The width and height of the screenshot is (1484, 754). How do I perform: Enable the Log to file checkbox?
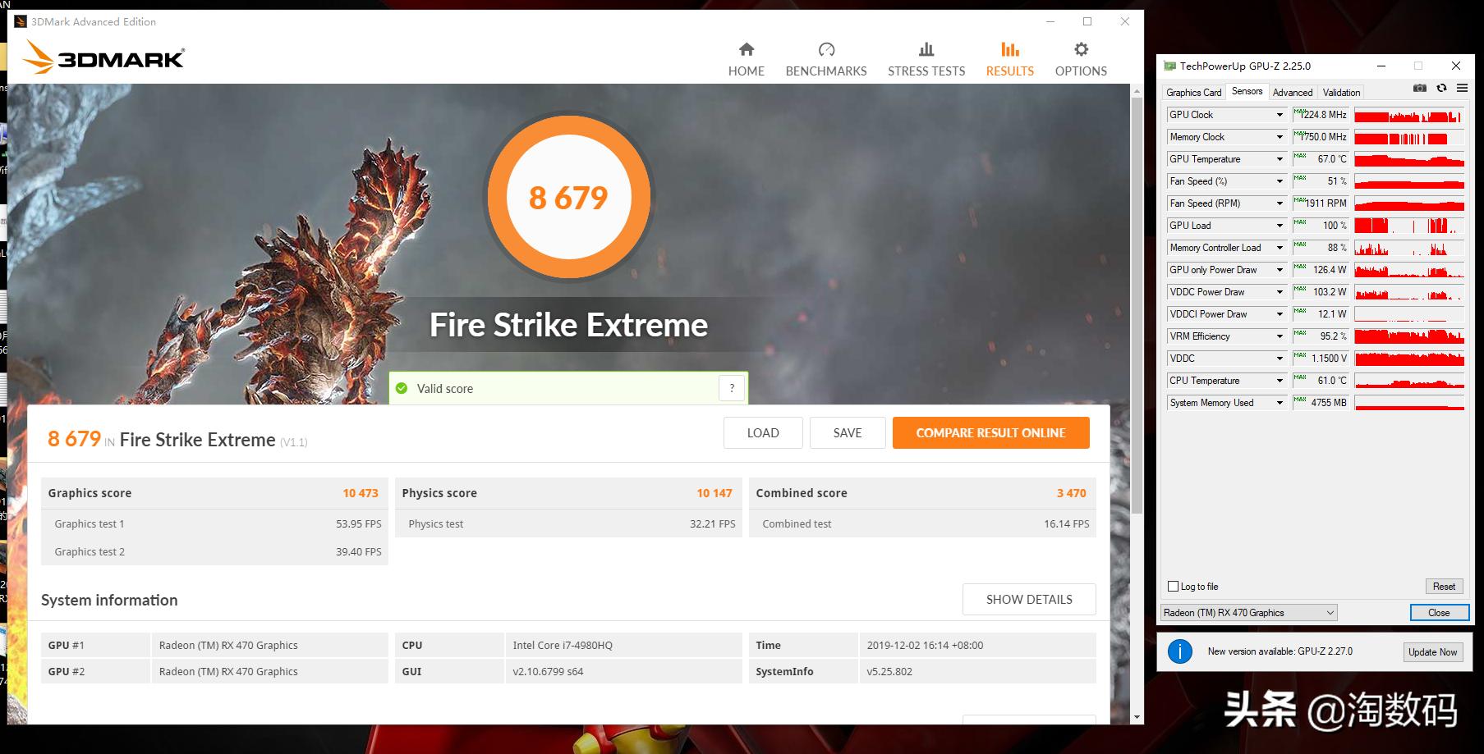coord(1173,587)
